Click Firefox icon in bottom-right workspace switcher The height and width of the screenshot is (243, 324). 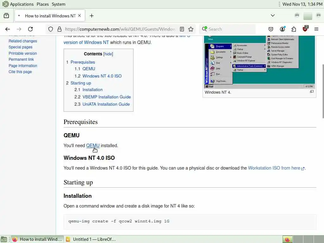pyautogui.click(x=287, y=239)
